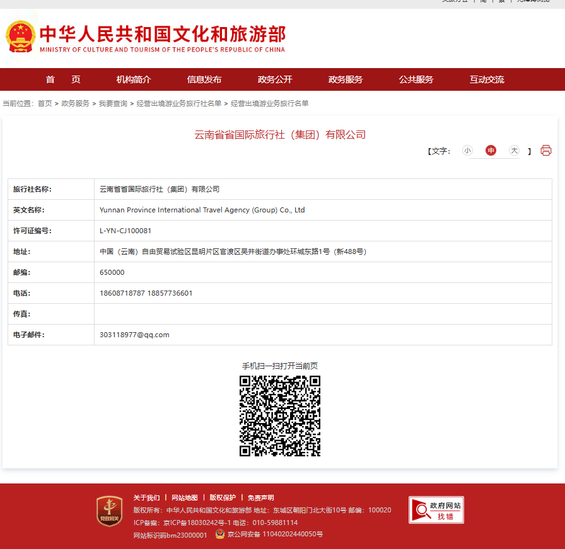Select the postal code 650000
The height and width of the screenshot is (549, 565).
pyautogui.click(x=112, y=273)
